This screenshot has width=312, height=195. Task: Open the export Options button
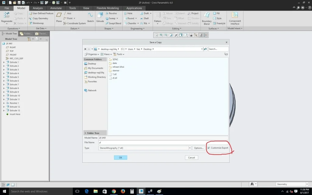[x=199, y=148]
